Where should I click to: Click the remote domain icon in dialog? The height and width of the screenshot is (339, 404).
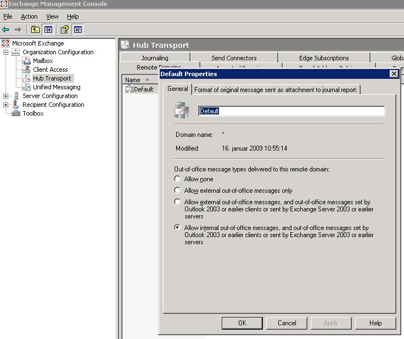pos(182,110)
